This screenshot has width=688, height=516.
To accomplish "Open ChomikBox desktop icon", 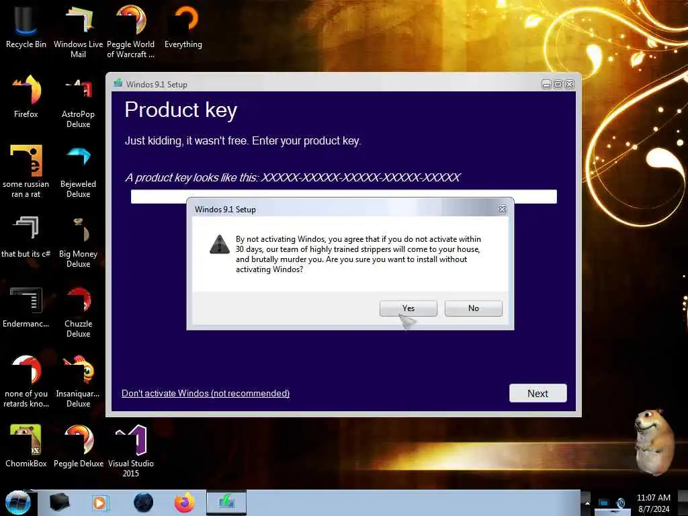I will pos(26,446).
